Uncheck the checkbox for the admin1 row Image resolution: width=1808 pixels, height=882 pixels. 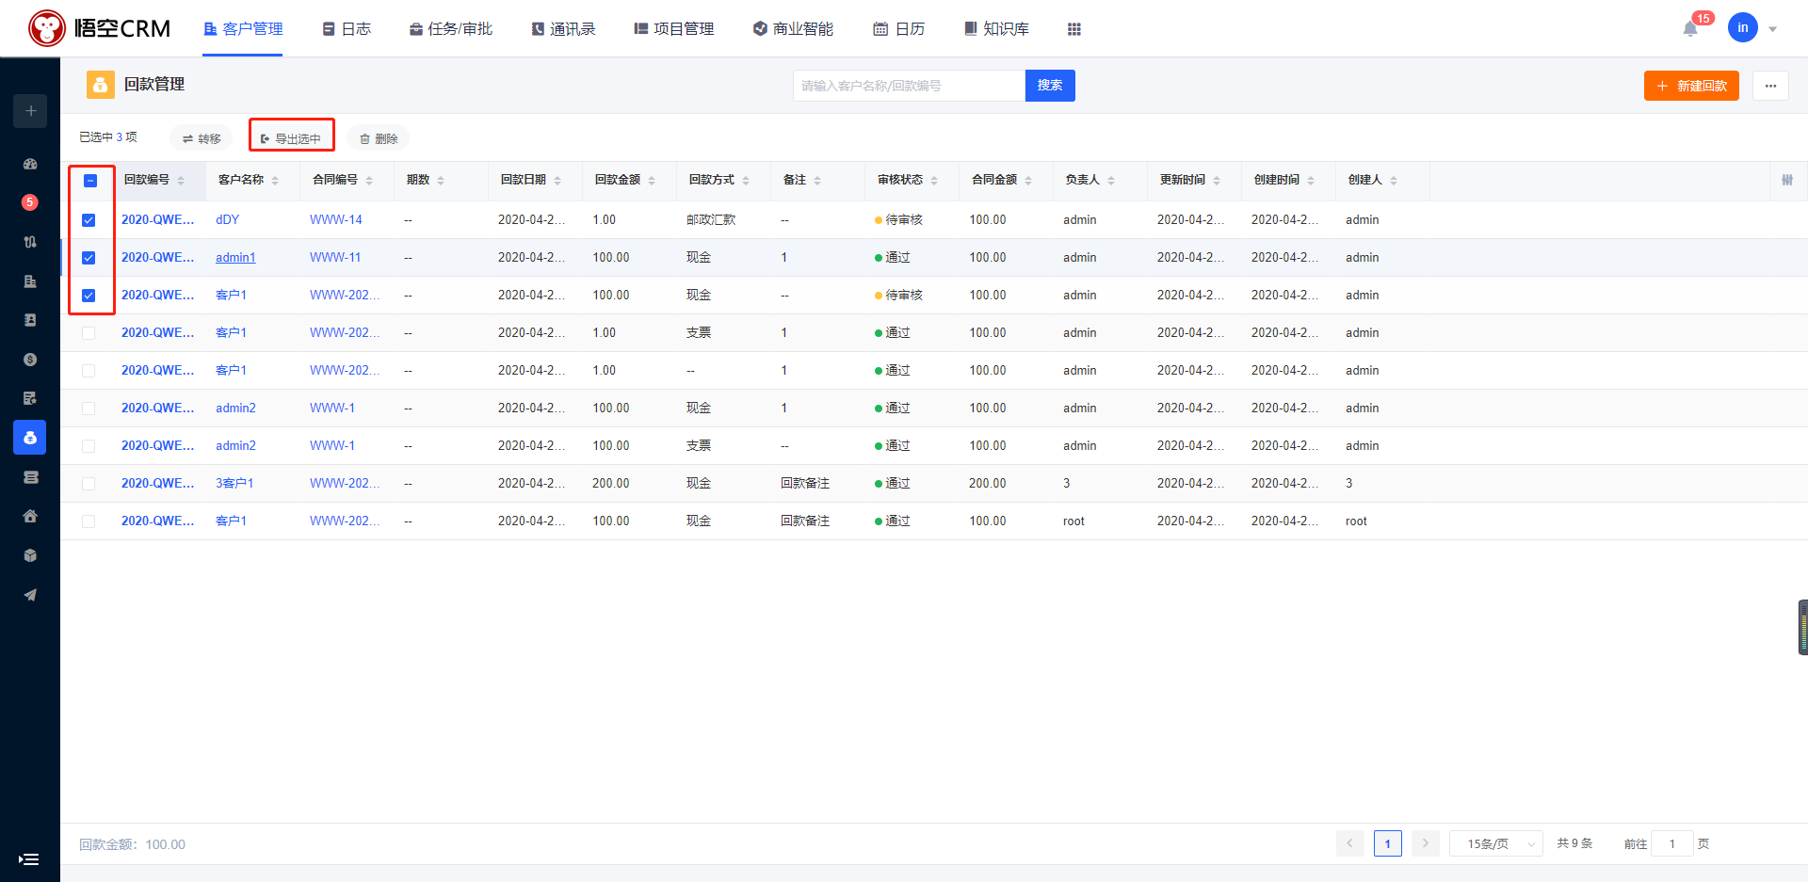click(89, 258)
